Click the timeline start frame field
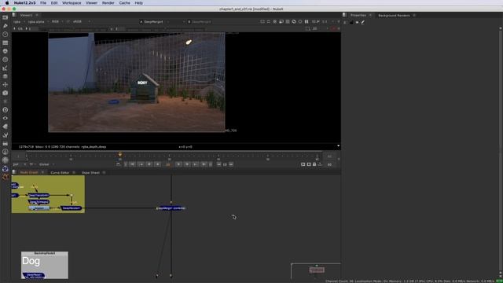The width and height of the screenshot is (503, 283). coord(18,156)
